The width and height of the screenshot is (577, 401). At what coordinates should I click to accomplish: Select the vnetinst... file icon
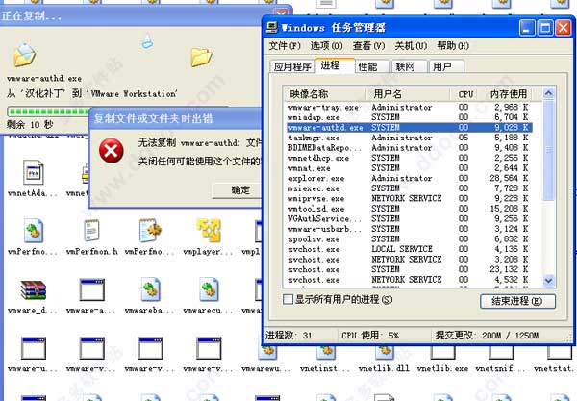click(x=326, y=352)
